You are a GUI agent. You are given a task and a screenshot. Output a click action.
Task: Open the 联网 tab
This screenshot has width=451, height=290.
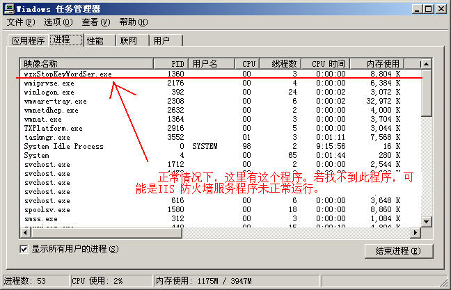pos(133,40)
